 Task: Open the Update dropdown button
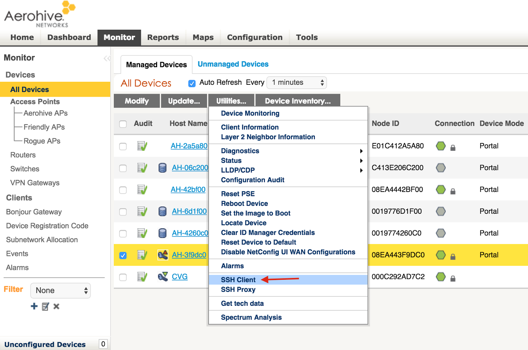184,101
